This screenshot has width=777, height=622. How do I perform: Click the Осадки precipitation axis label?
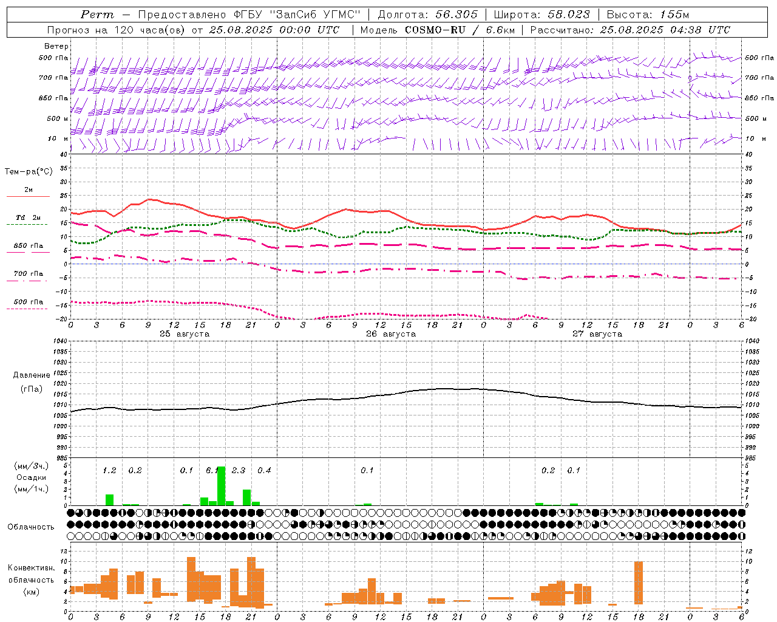[31, 477]
